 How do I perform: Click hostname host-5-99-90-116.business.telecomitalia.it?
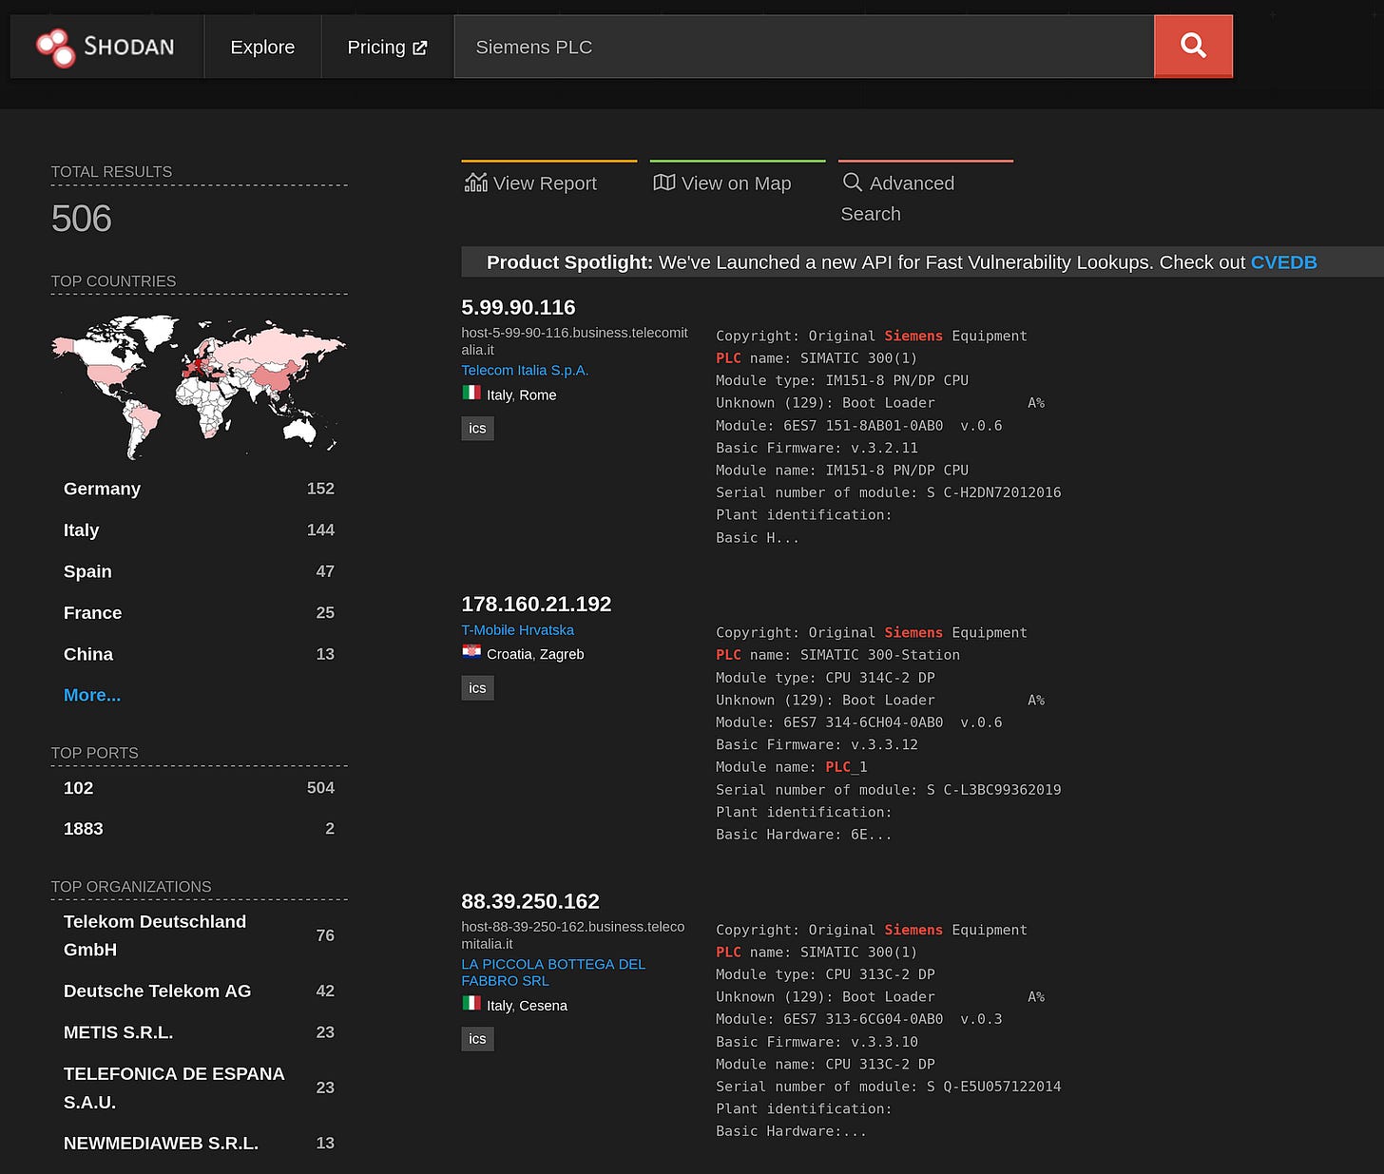coord(574,341)
